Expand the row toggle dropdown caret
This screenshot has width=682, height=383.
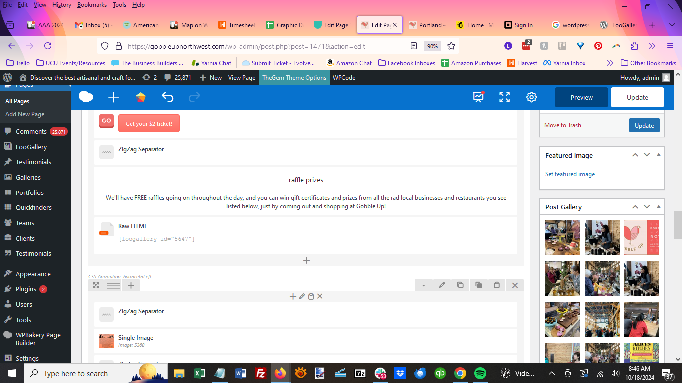tap(423, 285)
